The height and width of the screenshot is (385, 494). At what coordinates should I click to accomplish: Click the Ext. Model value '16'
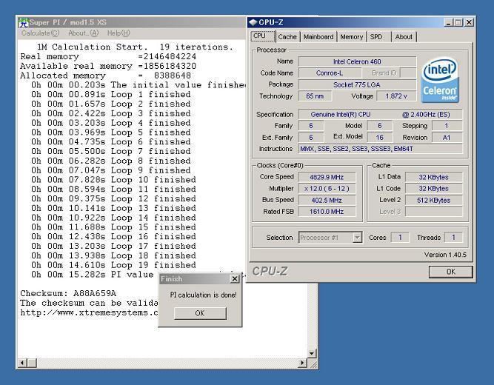tap(380, 138)
